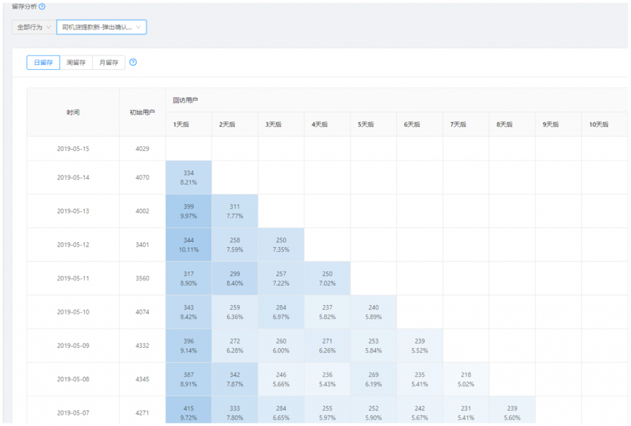
Task: Select the 2019-05-15 date row
Action: [73, 149]
